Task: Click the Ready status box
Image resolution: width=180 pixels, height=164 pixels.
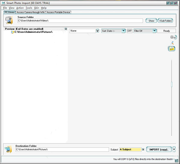Action: pos(166,31)
